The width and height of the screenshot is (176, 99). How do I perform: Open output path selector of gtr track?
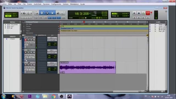(x=52, y=65)
